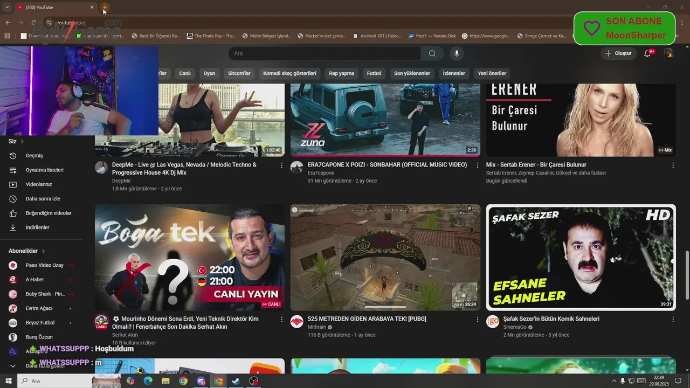This screenshot has height=388, width=690.
Task: Click the Era7capone channel avatar
Action: tap(297, 167)
